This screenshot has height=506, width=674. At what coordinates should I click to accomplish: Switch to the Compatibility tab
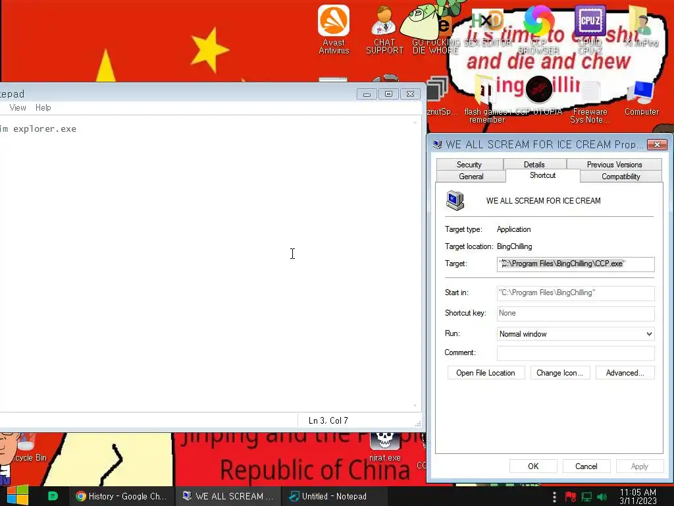621,177
